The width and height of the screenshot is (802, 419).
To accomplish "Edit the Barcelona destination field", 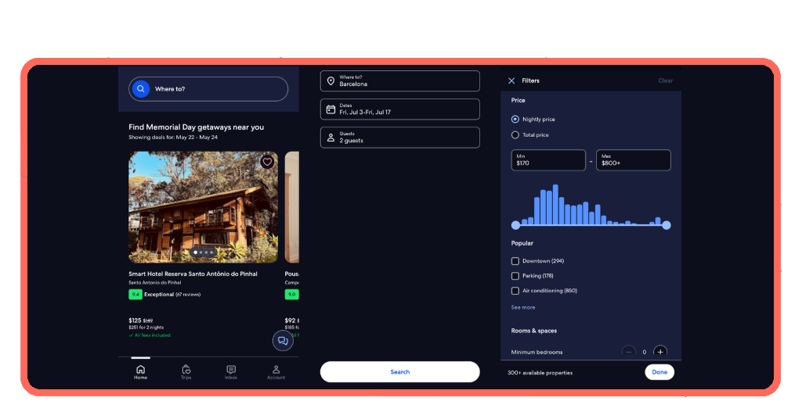I will tap(400, 81).
